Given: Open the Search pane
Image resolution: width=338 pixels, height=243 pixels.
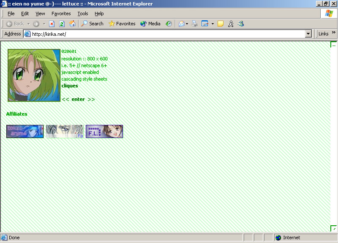Looking at the screenshot, I should pyautogui.click(x=92, y=24).
